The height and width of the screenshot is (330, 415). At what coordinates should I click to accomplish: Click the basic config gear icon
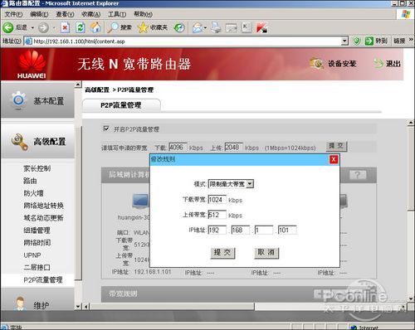[x=18, y=99]
